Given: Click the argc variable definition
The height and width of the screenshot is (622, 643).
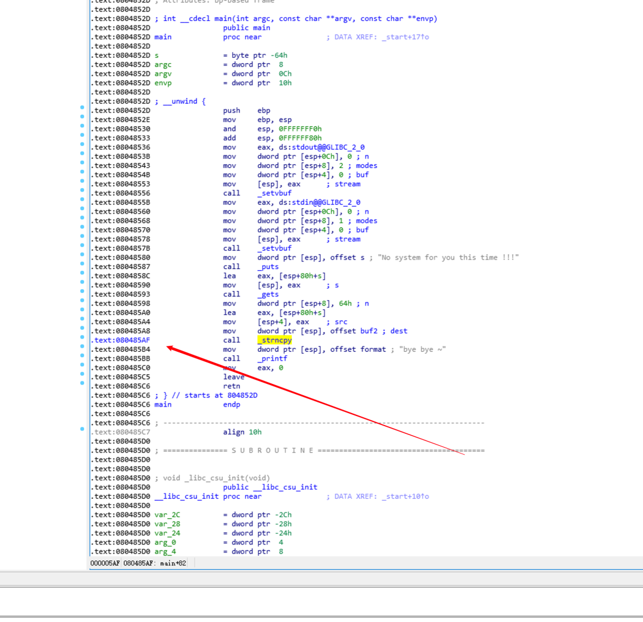Looking at the screenshot, I should [219, 64].
